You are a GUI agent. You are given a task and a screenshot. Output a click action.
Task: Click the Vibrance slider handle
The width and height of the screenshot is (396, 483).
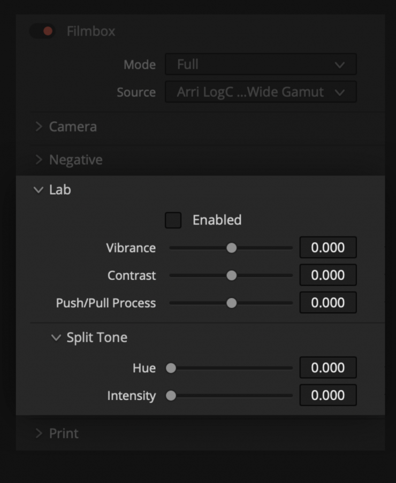tap(231, 248)
